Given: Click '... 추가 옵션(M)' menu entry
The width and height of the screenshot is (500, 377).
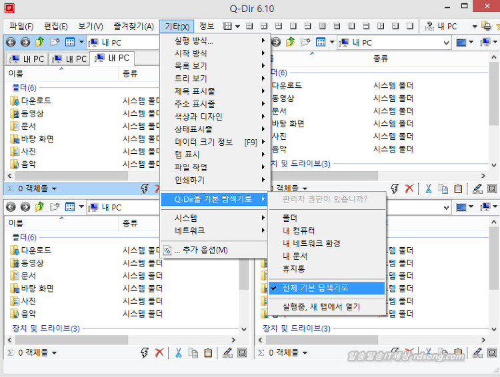Looking at the screenshot, I should click(x=200, y=250).
